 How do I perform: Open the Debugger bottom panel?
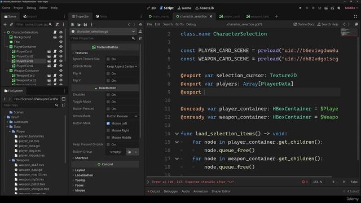170,191
